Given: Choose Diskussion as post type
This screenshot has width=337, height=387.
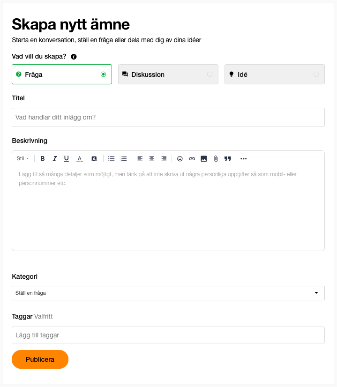Looking at the screenshot, I should point(168,74).
